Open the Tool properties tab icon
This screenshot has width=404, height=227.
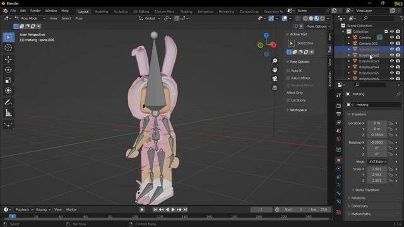coord(338,95)
